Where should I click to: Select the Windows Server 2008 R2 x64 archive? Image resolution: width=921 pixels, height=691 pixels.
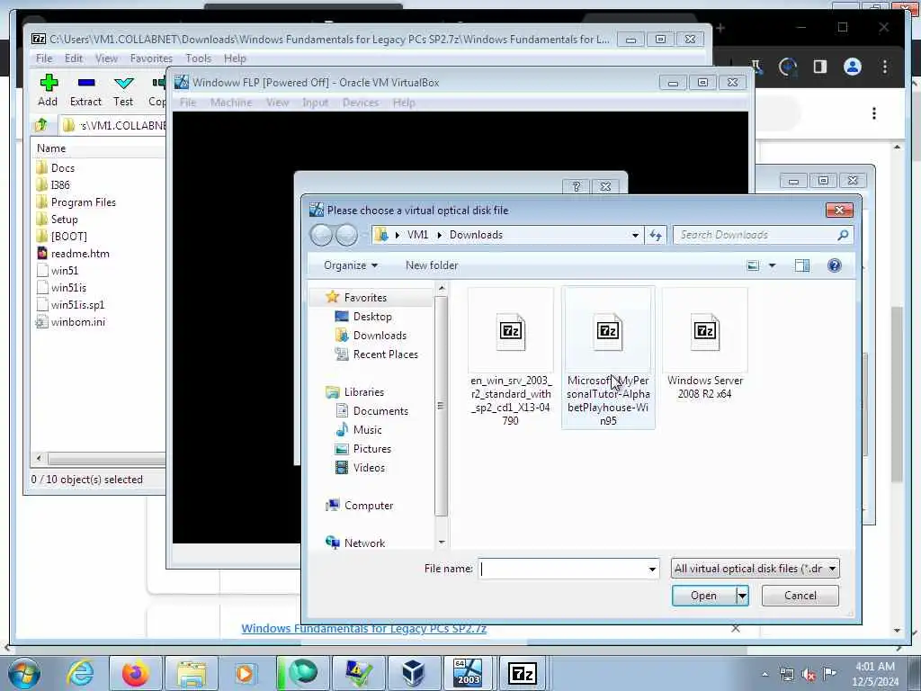tap(705, 345)
